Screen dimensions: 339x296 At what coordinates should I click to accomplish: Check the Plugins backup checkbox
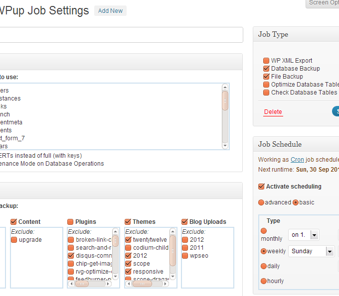coord(71,222)
